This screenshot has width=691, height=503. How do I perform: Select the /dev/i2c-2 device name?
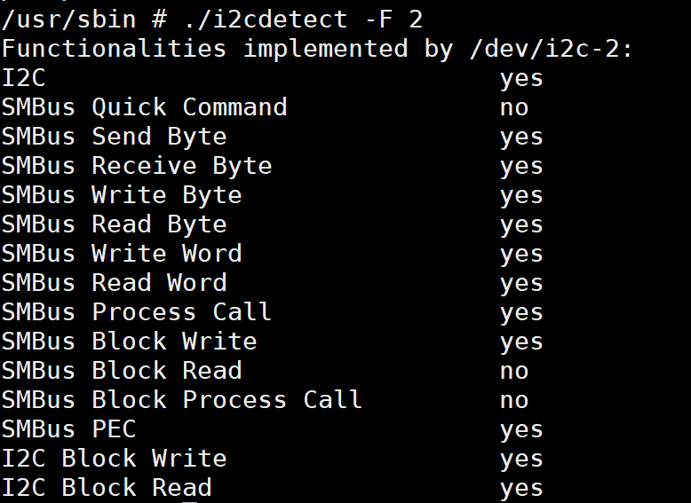544,49
